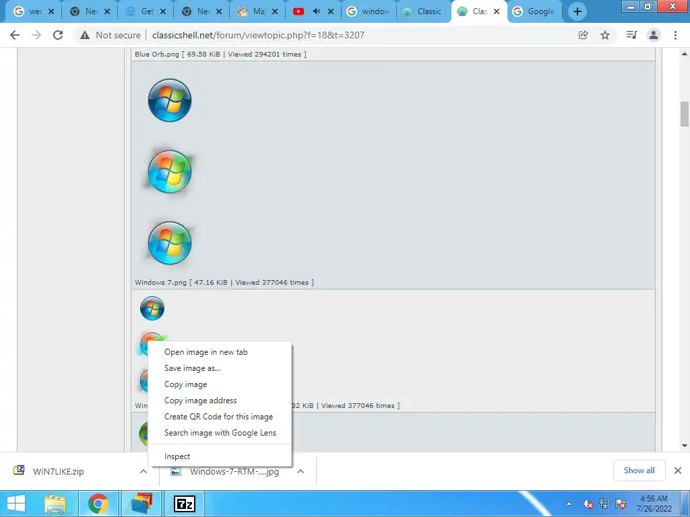
Task: Choose Search image with Google Lens
Action: click(x=220, y=433)
